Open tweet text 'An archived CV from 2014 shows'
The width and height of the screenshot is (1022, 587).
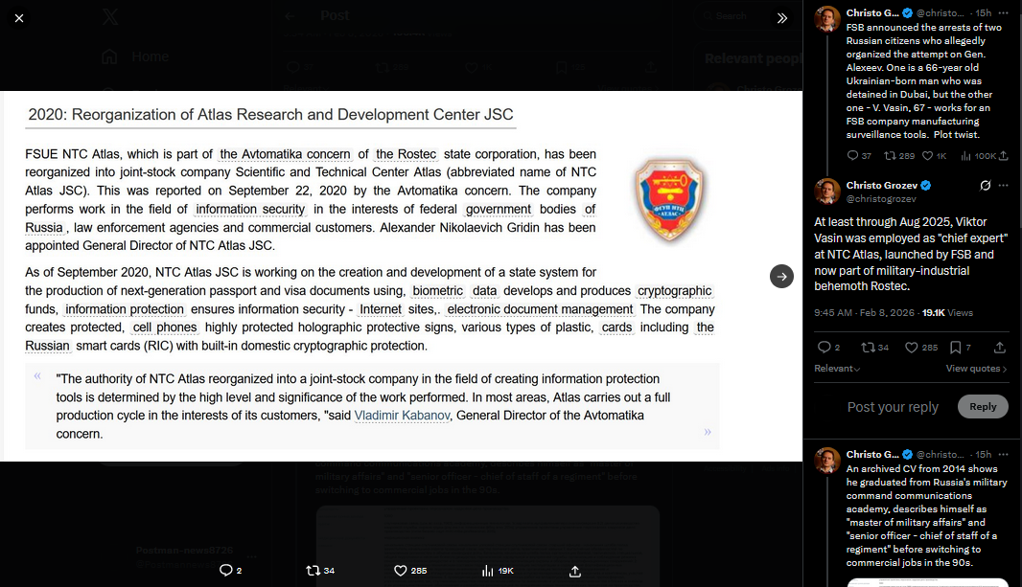pyautogui.click(x=921, y=468)
